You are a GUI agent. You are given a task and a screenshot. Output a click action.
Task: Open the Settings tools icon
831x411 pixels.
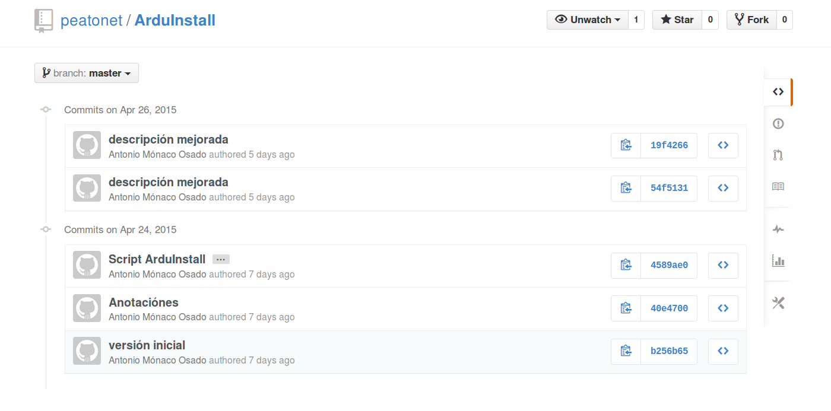pos(778,303)
